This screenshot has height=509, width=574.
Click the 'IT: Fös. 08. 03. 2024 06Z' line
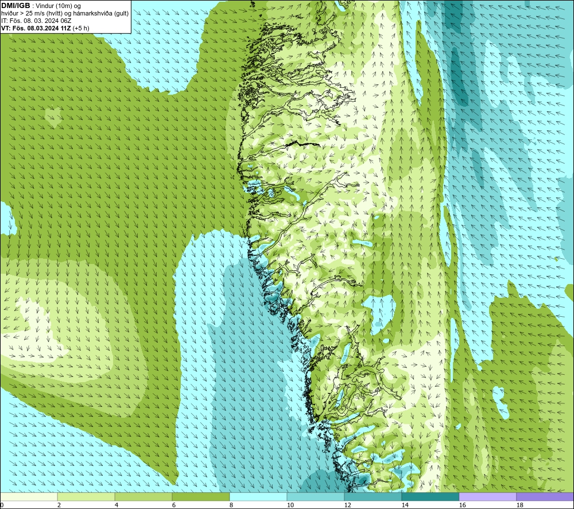click(x=36, y=21)
